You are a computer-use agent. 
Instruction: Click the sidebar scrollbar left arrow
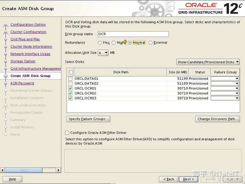tap(2, 170)
